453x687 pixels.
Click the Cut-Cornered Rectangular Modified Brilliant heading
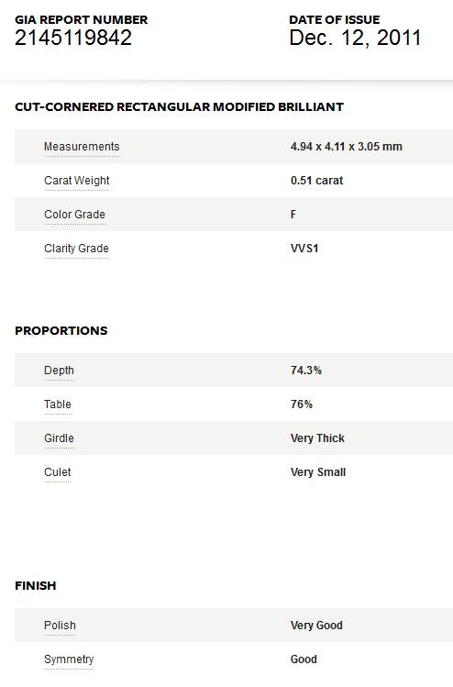[179, 107]
